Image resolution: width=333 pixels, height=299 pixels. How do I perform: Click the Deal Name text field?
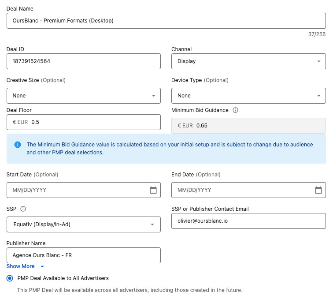pyautogui.click(x=166, y=20)
